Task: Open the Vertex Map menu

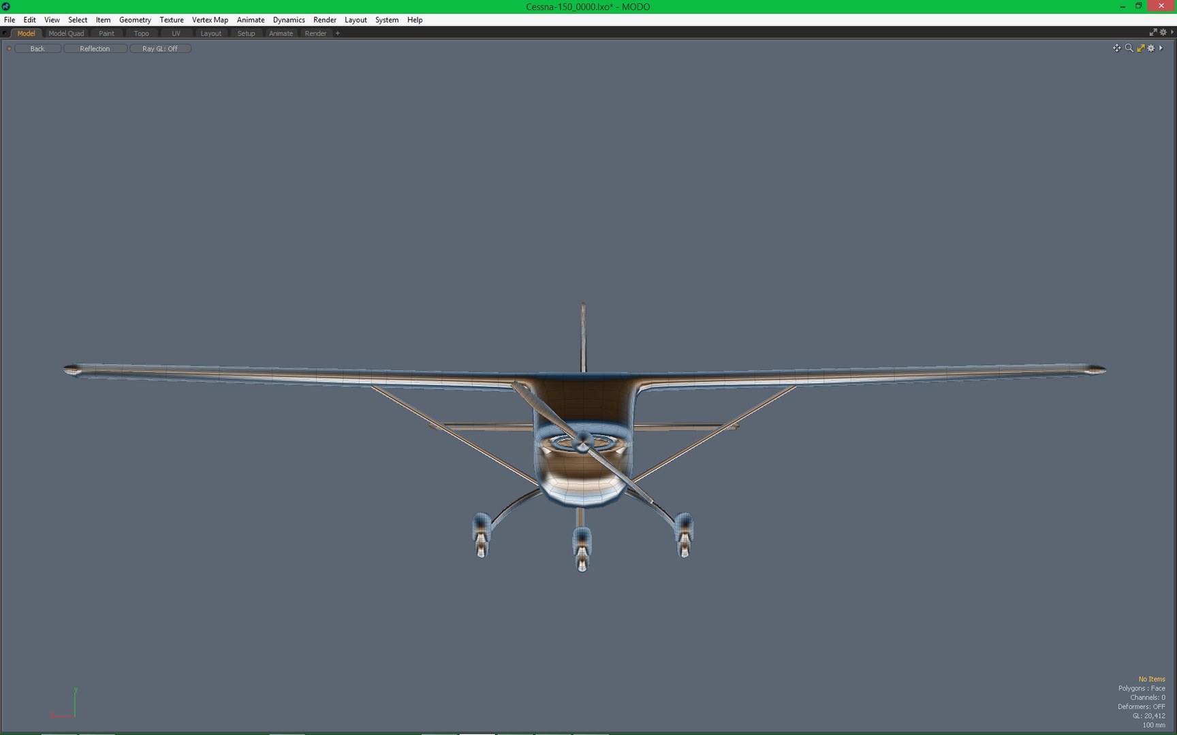Action: coord(210,20)
